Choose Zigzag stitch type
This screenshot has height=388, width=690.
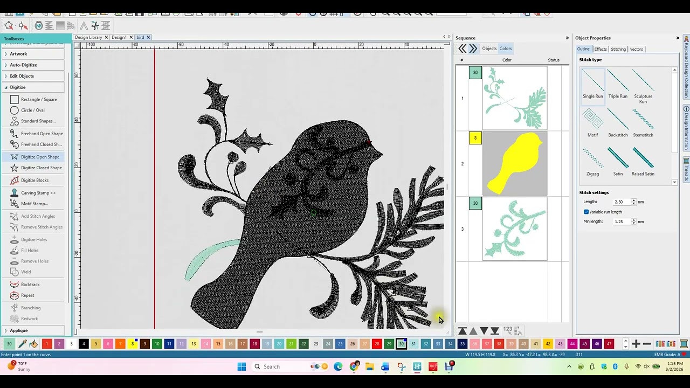click(x=592, y=162)
